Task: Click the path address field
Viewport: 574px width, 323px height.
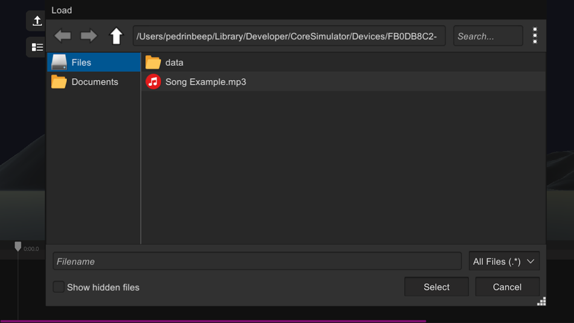Action: click(289, 36)
